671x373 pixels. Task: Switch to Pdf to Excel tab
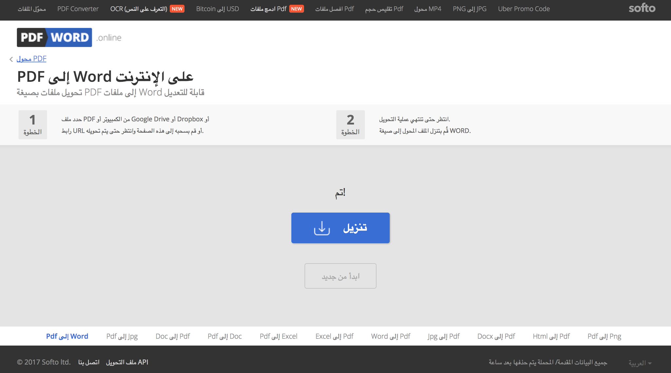click(x=278, y=336)
